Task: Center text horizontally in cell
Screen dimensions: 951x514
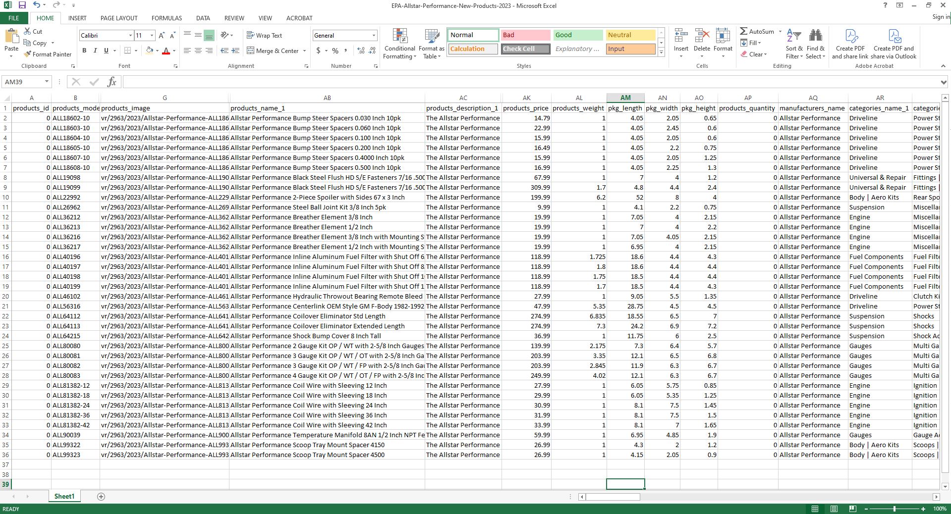Action: point(198,51)
